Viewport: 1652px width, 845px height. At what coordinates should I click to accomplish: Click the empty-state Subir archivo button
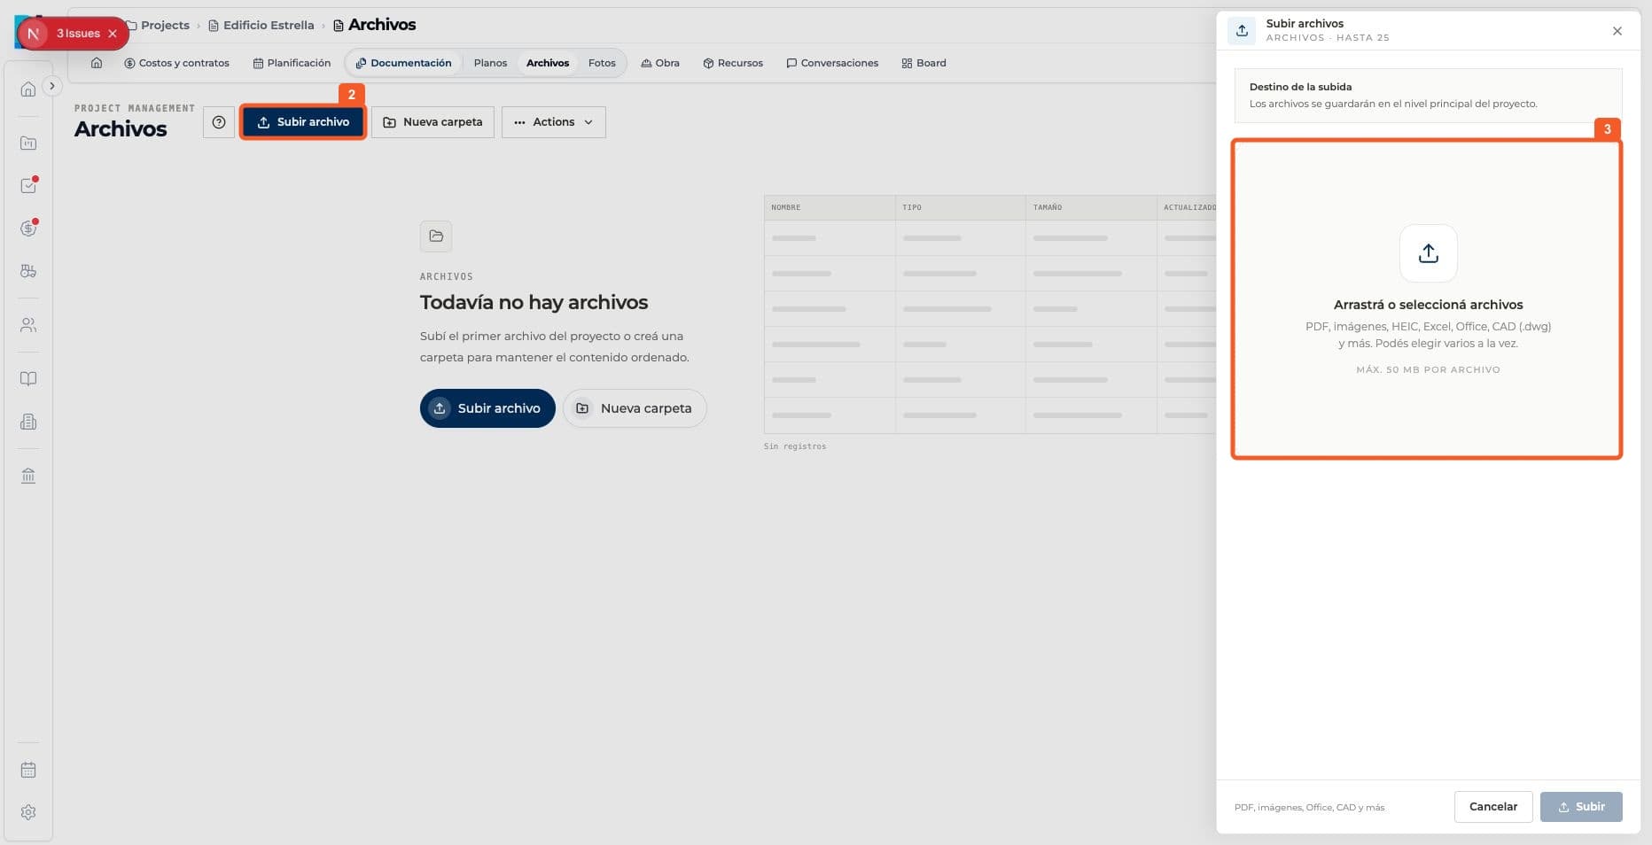point(487,408)
